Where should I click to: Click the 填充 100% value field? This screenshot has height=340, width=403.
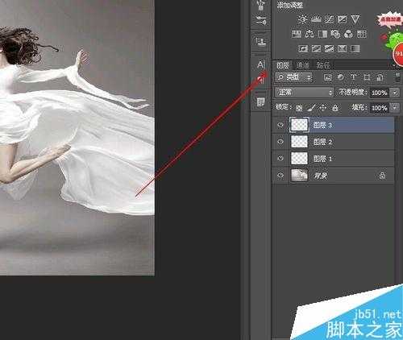click(x=379, y=108)
